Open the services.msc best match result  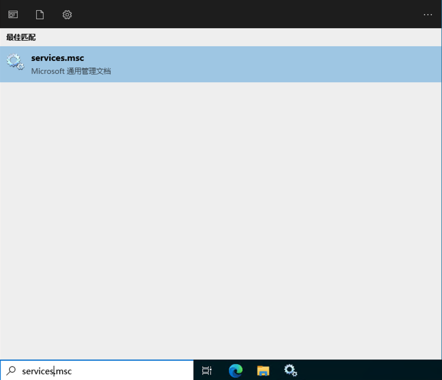[169, 64]
